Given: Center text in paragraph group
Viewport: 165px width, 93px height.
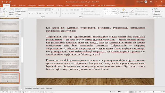Looking at the screenshot, I should coord(65,13).
